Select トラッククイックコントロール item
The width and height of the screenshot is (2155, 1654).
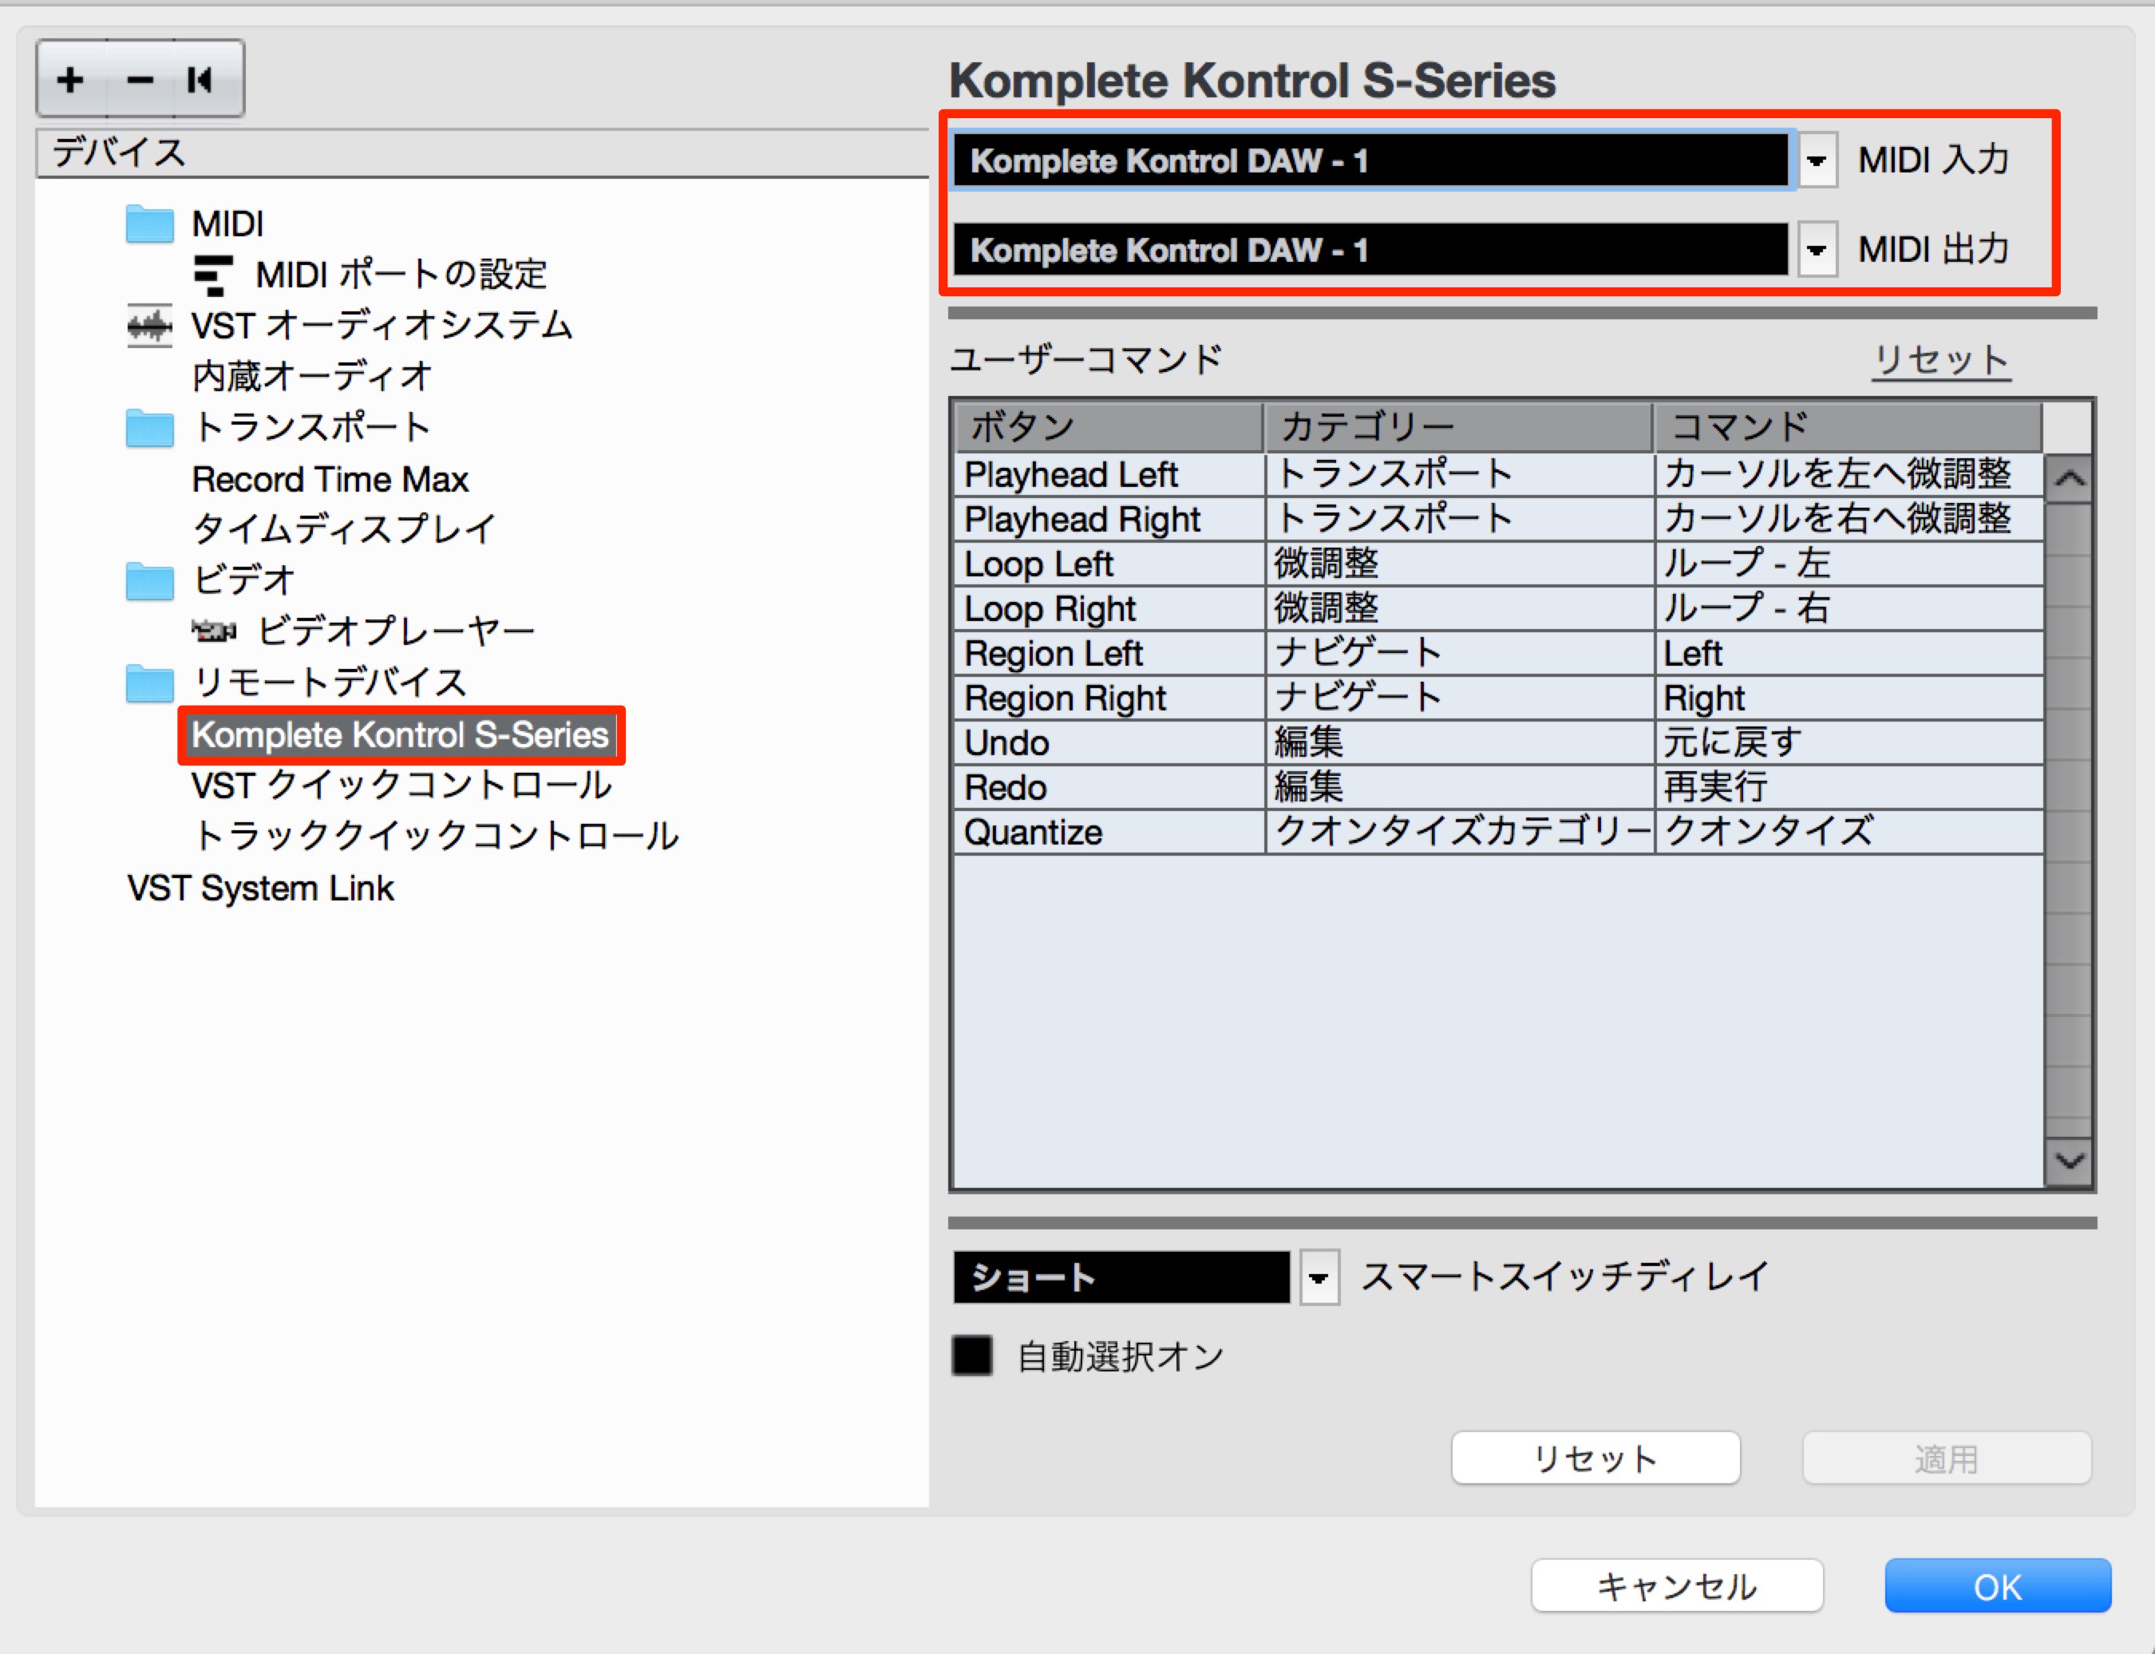tap(434, 837)
